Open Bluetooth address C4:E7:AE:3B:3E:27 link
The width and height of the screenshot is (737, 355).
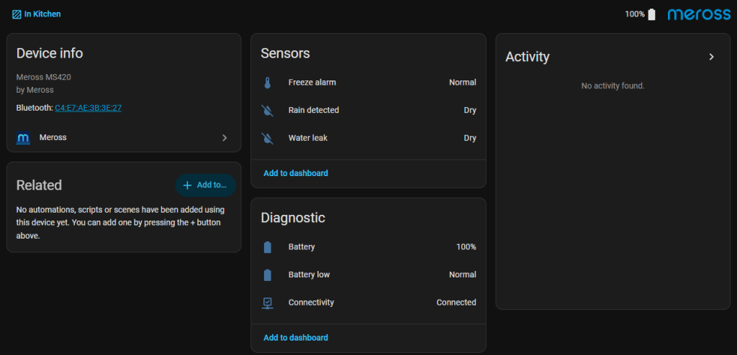click(x=89, y=108)
